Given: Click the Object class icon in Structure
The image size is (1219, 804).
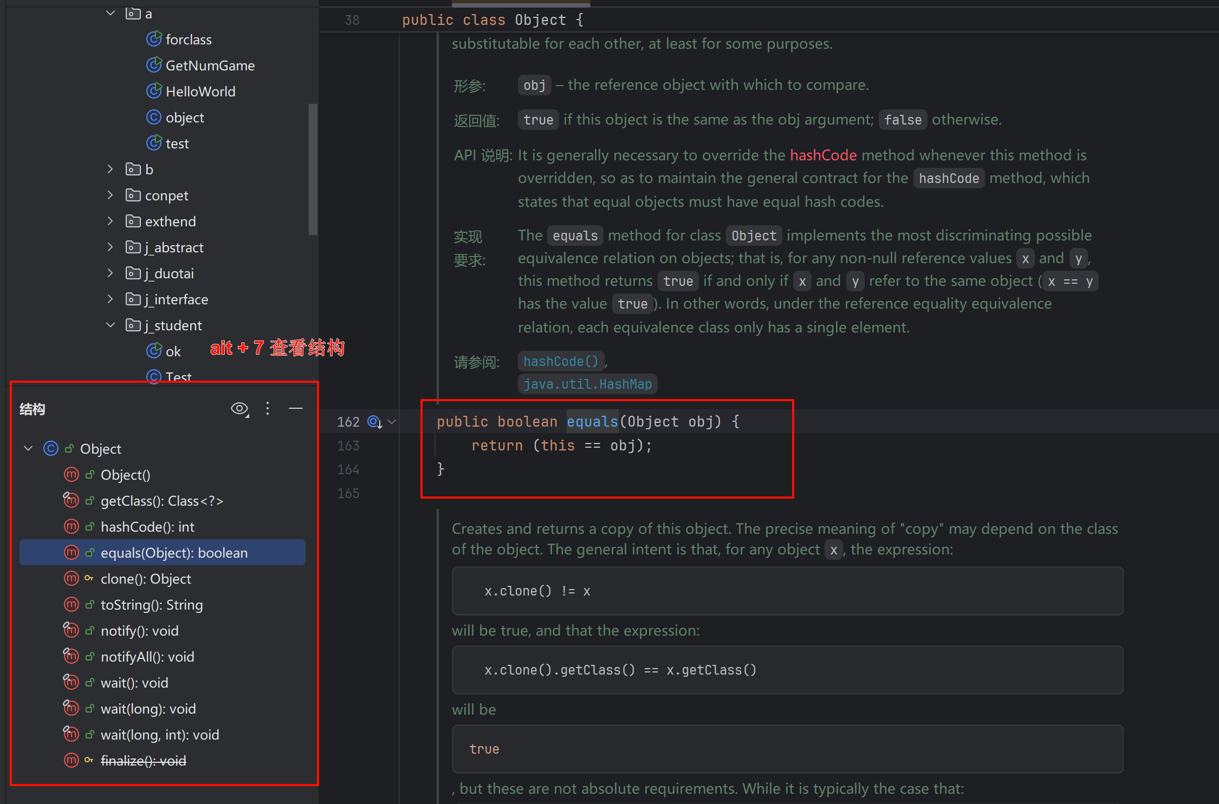Looking at the screenshot, I should coord(51,448).
